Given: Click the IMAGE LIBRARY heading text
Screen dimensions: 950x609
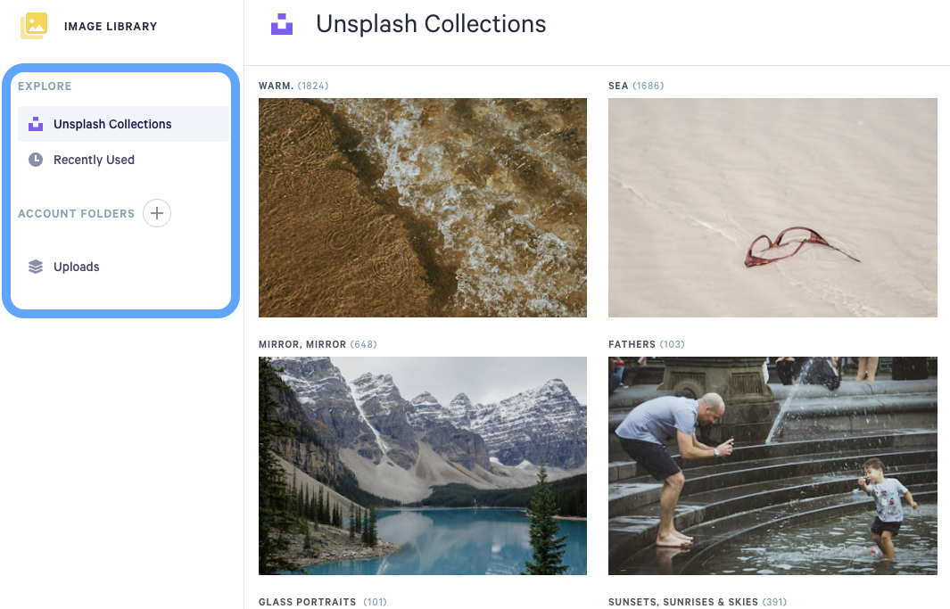Looking at the screenshot, I should pyautogui.click(x=111, y=27).
